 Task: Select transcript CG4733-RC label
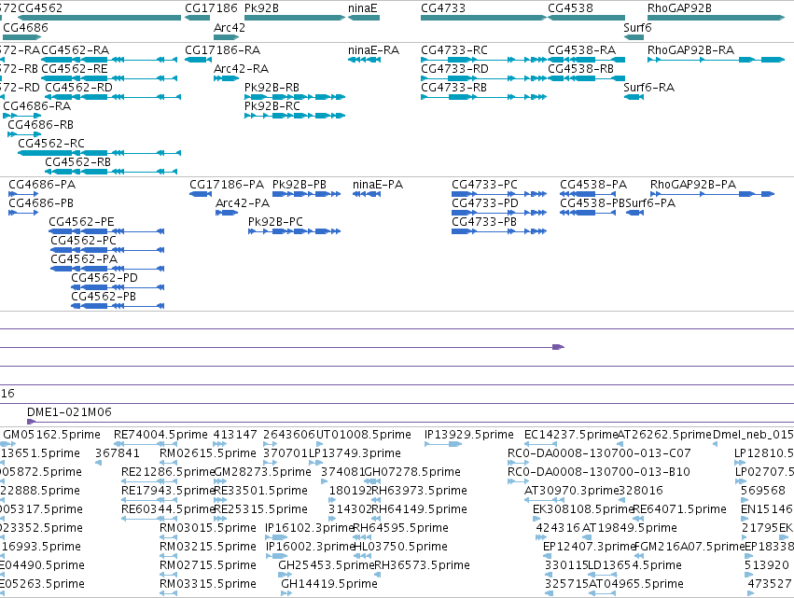click(454, 50)
